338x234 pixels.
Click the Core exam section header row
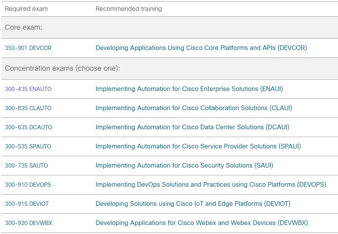click(x=169, y=28)
